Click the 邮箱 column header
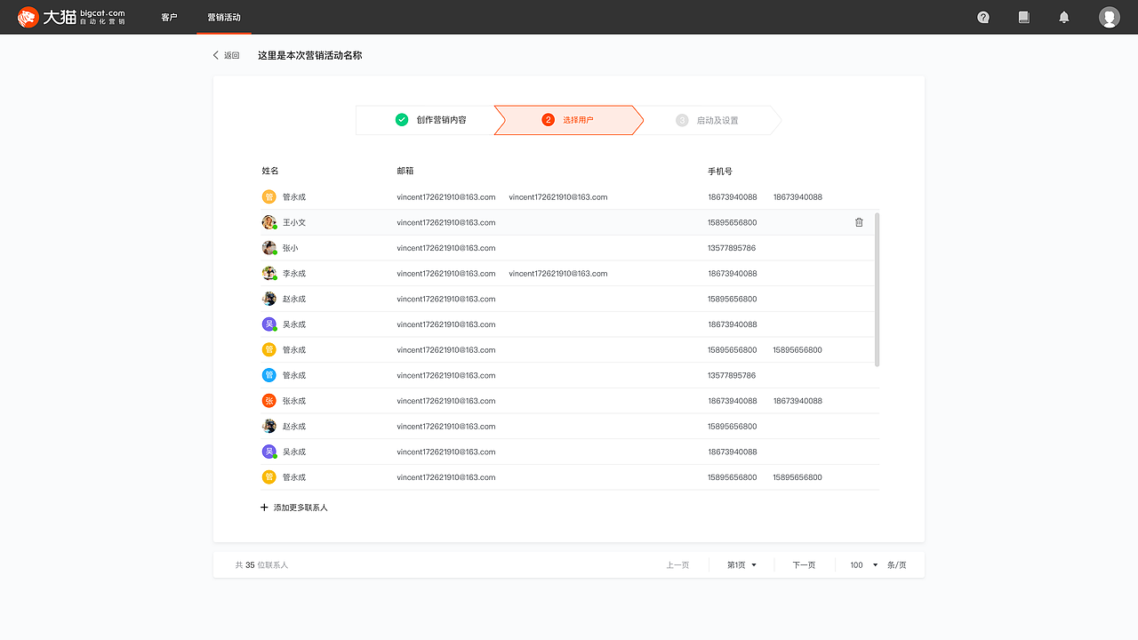The width and height of the screenshot is (1138, 640). (405, 171)
